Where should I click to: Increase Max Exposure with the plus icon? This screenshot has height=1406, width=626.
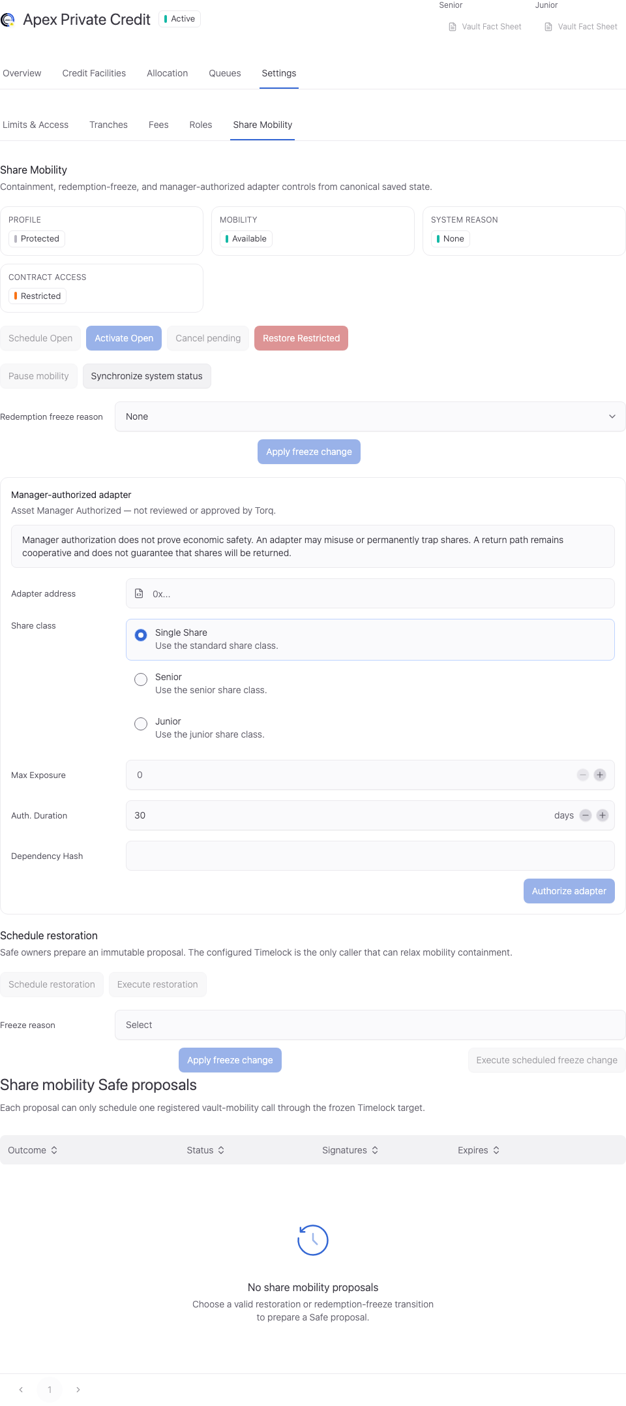point(600,775)
